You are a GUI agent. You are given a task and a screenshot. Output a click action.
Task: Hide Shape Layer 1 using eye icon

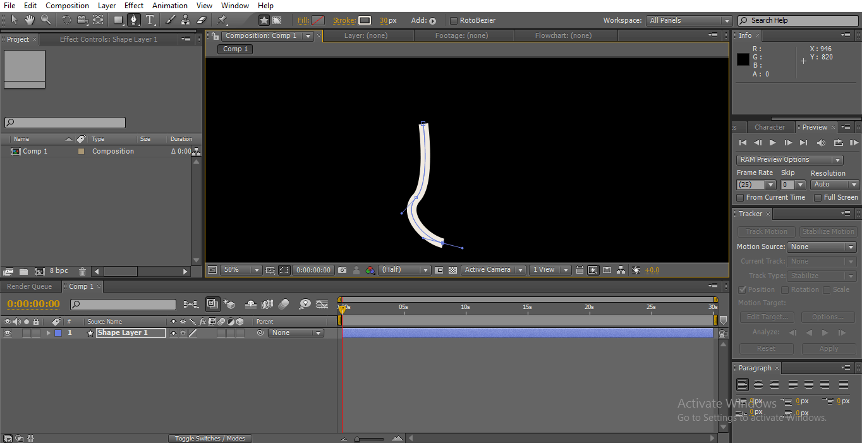[8, 333]
